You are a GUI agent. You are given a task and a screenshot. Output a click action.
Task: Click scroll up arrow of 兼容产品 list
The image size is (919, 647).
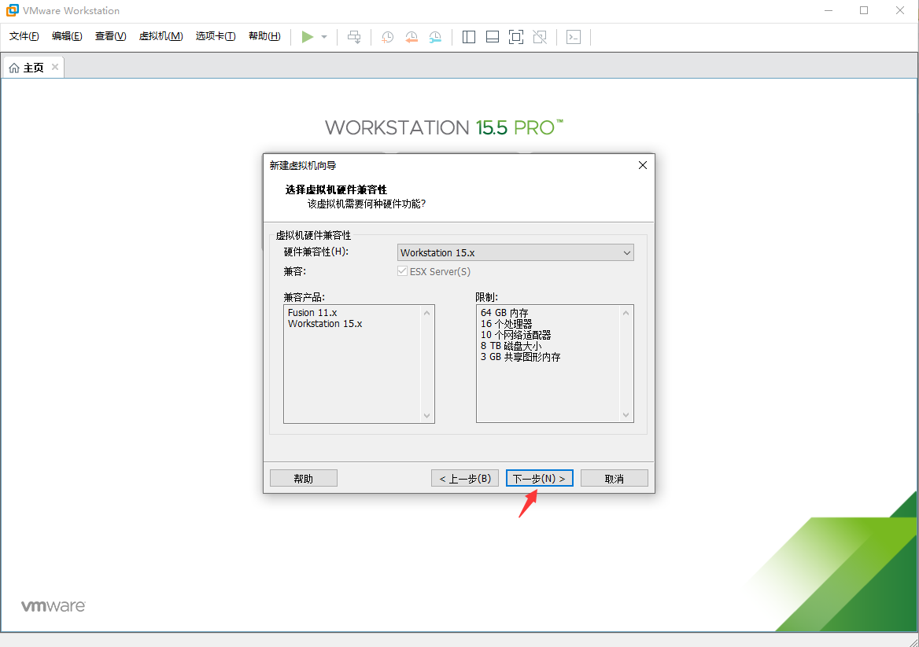coord(426,313)
